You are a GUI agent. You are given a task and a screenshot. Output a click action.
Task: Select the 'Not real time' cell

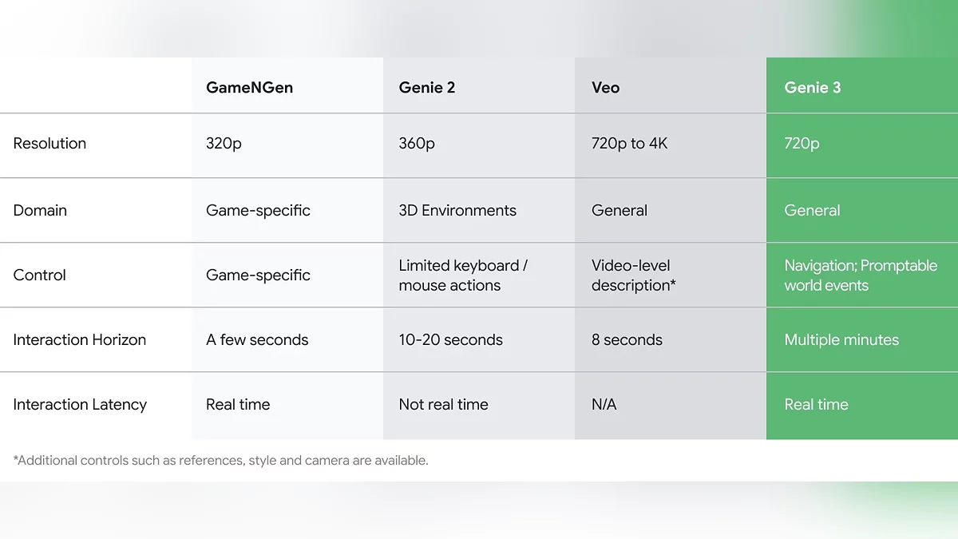[x=443, y=405]
